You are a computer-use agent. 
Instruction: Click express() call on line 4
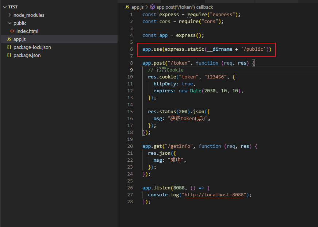click(x=188, y=35)
